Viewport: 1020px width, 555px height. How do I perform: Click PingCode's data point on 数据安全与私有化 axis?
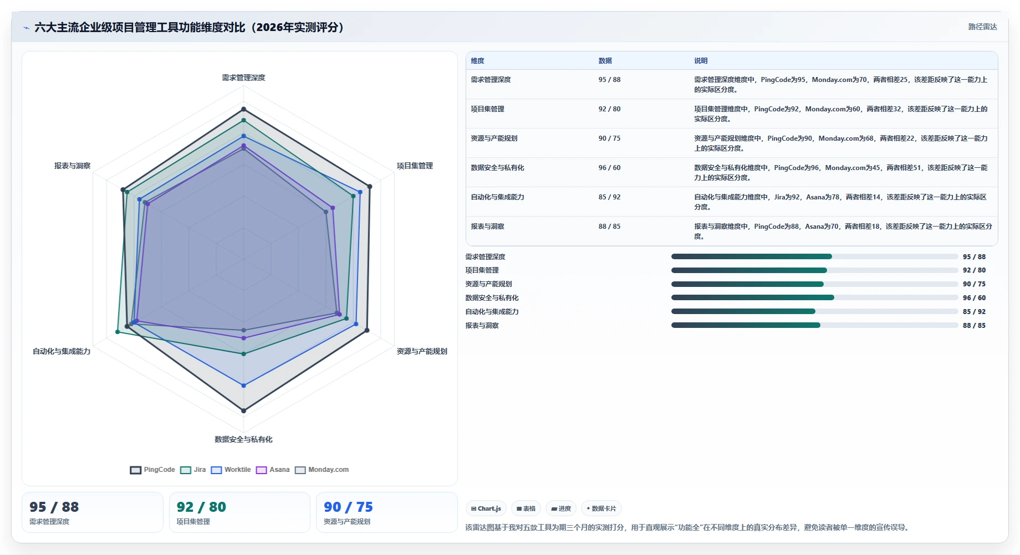[243, 410]
